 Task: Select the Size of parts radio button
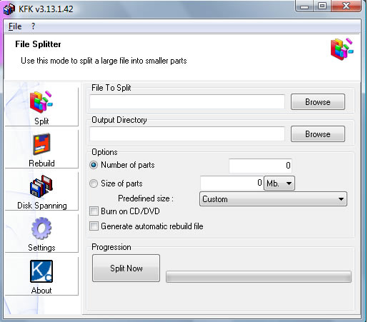coord(94,183)
